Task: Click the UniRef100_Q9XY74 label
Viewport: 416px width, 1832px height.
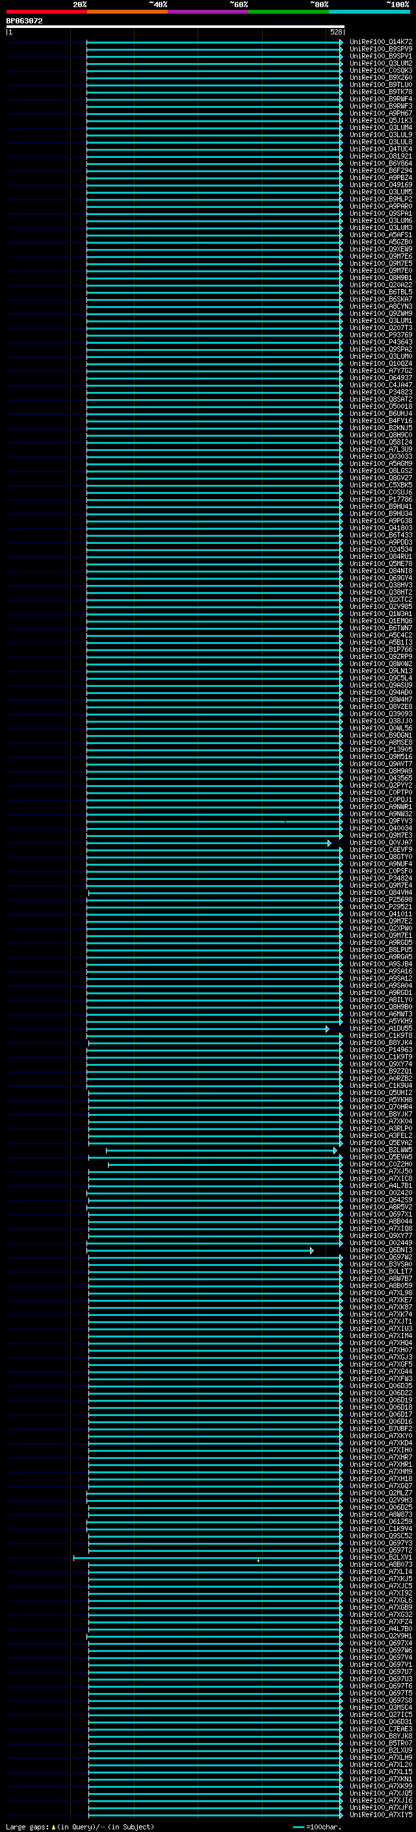Action: click(381, 1064)
